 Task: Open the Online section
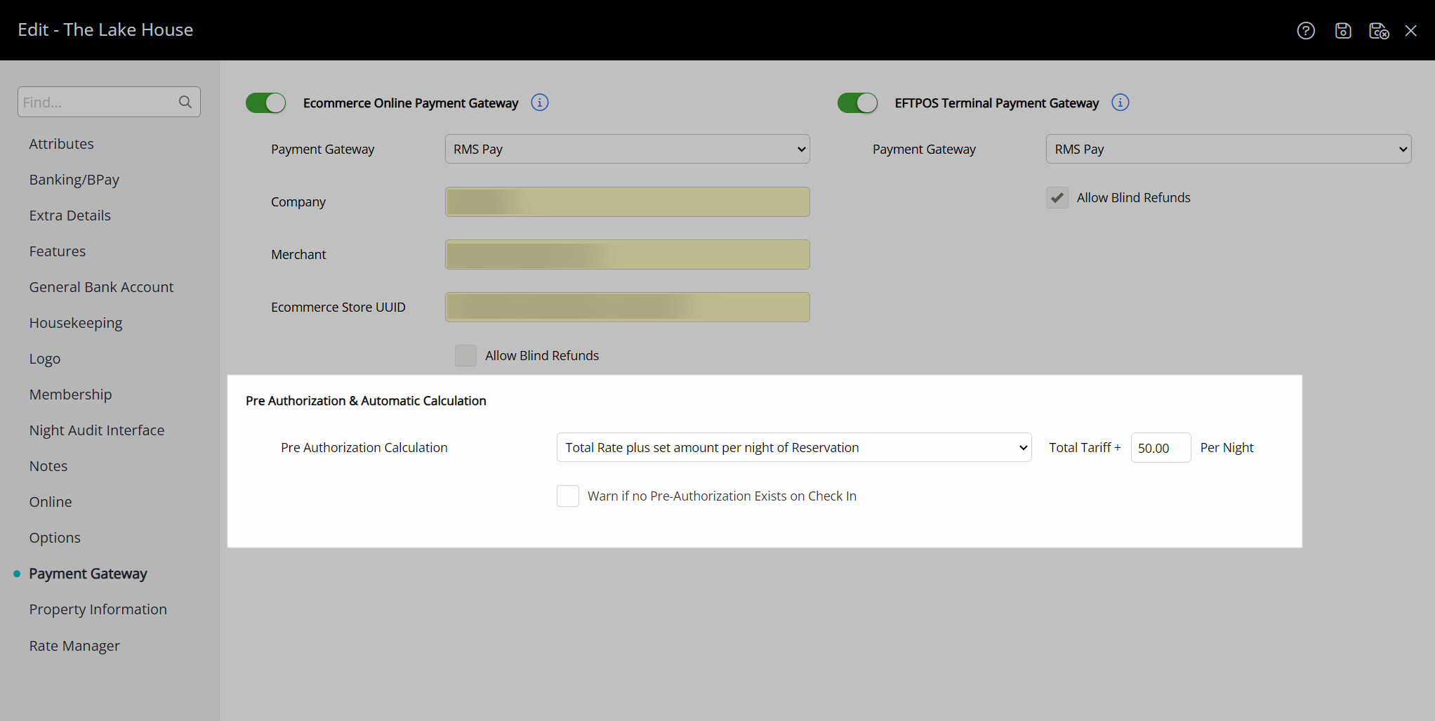50,501
